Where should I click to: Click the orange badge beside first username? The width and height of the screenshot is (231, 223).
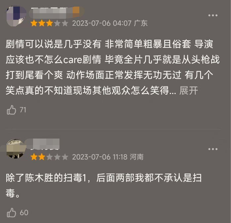click(76, 12)
